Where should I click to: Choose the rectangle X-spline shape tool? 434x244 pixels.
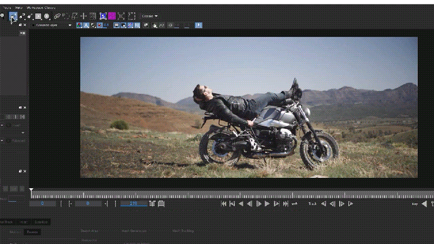pyautogui.click(x=38, y=16)
